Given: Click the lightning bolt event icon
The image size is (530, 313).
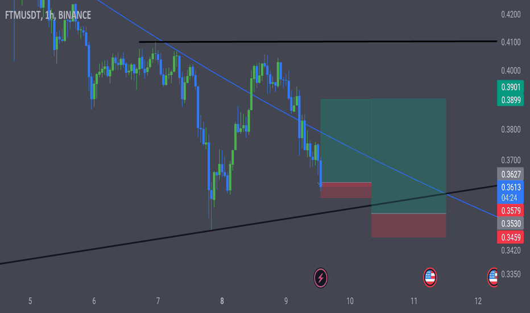Looking at the screenshot, I should click(320, 278).
